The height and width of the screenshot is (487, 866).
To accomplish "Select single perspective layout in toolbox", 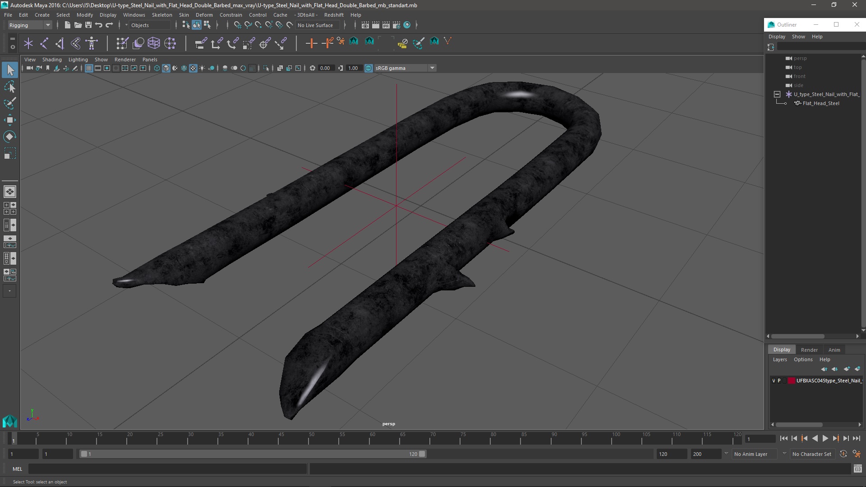I will [10, 192].
